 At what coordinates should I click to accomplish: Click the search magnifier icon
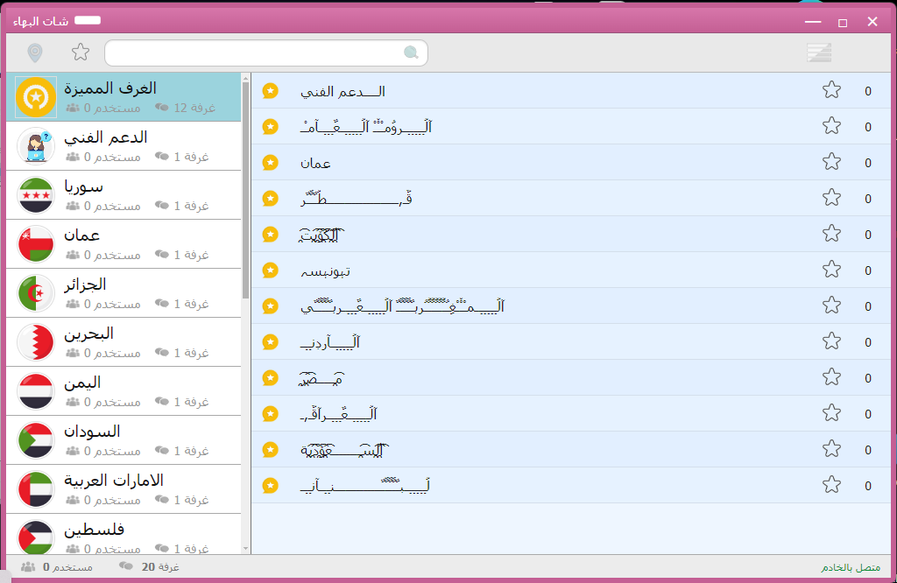click(x=411, y=53)
